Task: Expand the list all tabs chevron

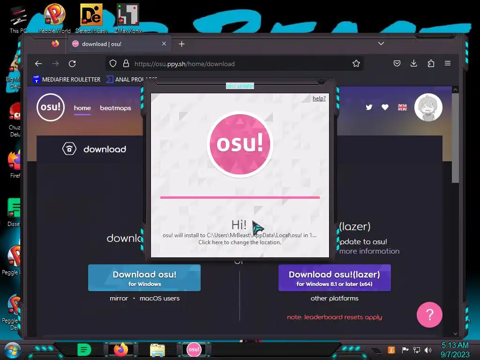Action: tap(381, 44)
